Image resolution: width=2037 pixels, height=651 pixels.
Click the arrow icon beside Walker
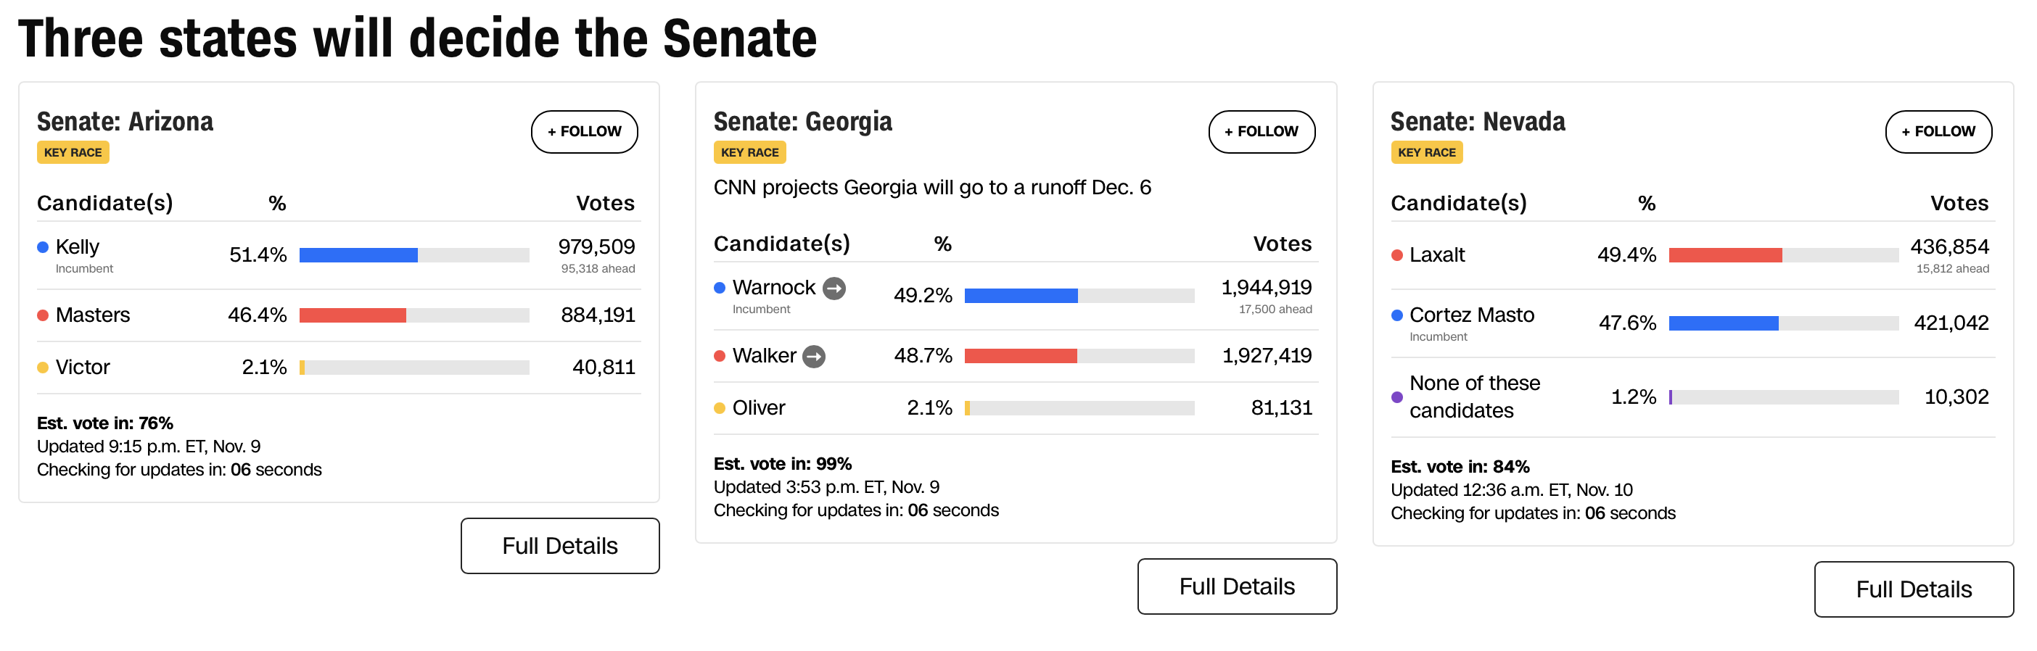coord(814,357)
